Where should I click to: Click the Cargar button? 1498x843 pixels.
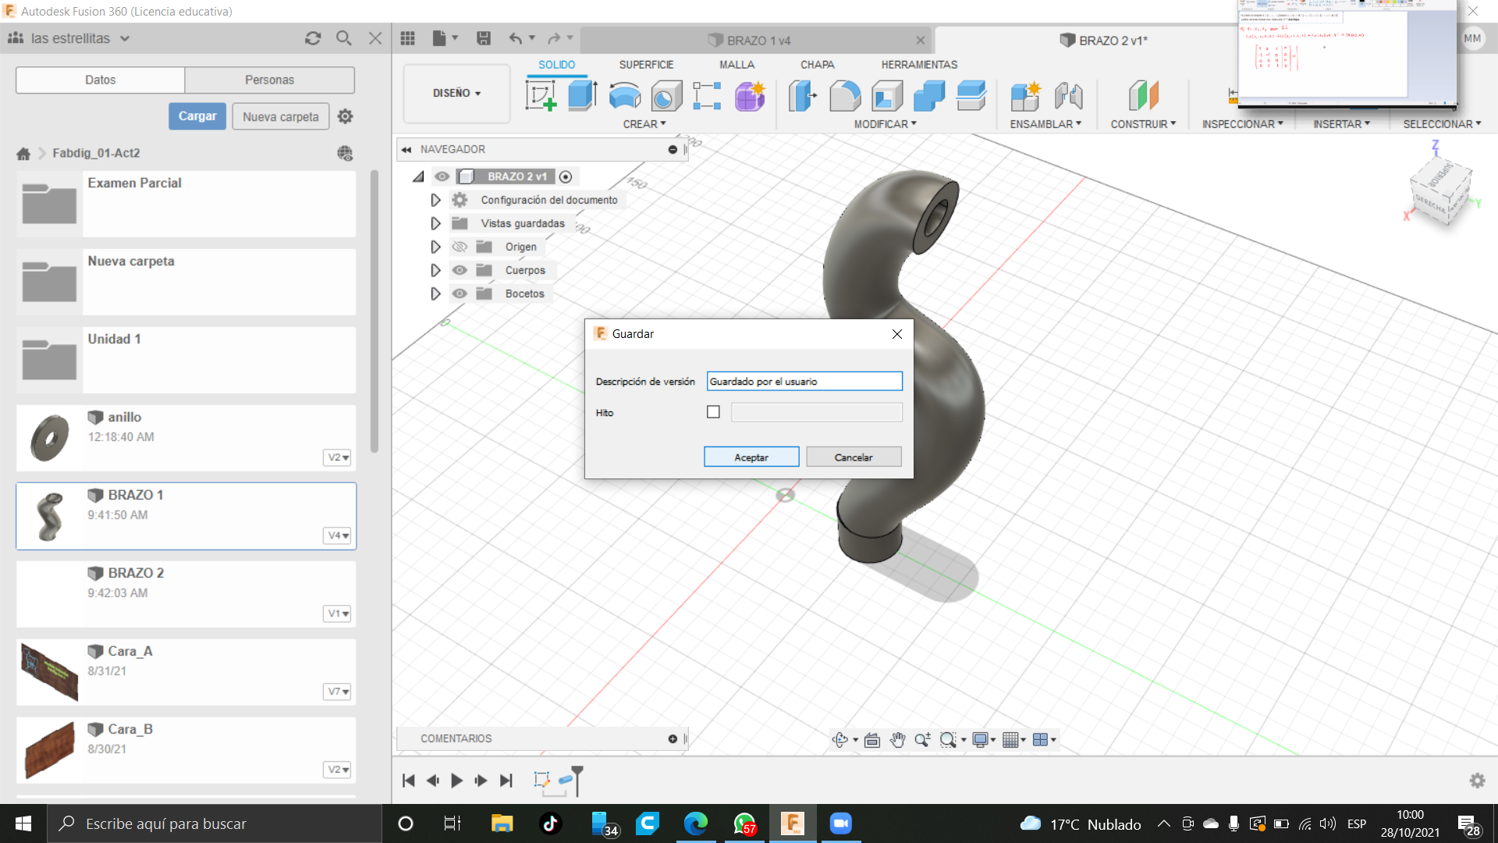click(197, 116)
